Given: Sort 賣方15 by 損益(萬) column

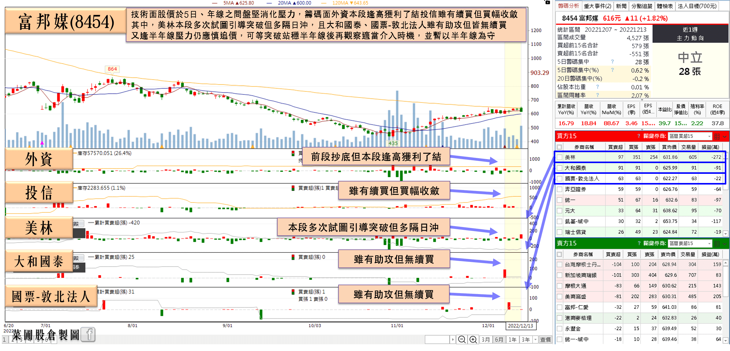Looking at the screenshot, I should (710, 255).
